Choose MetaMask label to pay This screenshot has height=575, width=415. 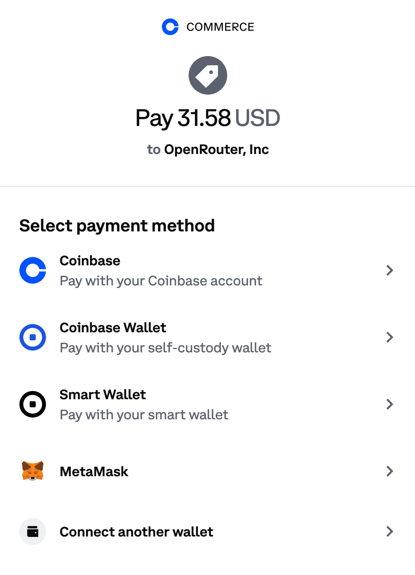(x=94, y=472)
